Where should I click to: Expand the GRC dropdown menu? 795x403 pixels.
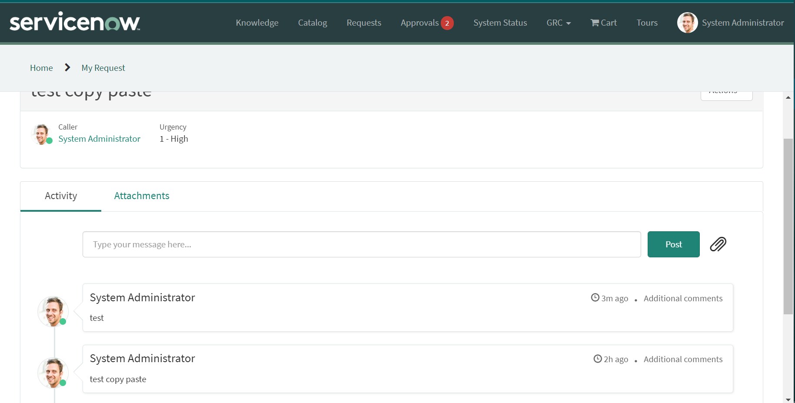[559, 22]
